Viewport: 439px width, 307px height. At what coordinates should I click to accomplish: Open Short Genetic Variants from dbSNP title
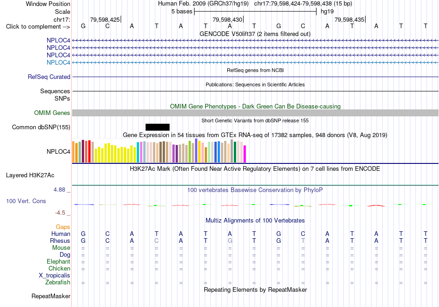(x=255, y=120)
